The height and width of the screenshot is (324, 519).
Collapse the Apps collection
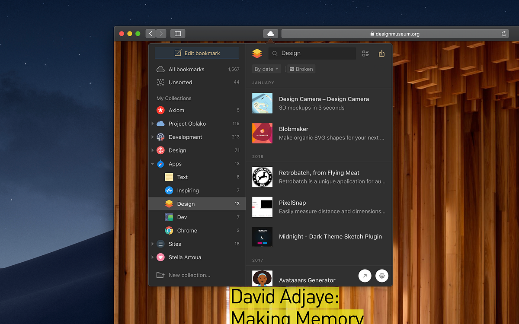(x=153, y=164)
